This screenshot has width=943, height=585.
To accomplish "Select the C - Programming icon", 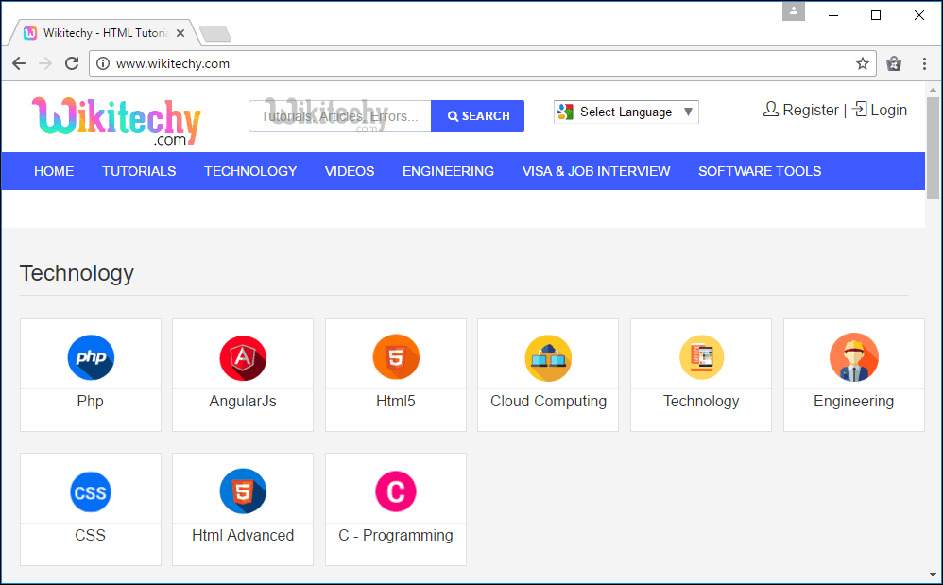I will click(395, 491).
